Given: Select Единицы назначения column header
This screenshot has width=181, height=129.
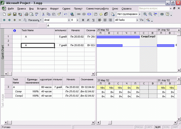Looking at the screenshot, I should tap(32, 81).
